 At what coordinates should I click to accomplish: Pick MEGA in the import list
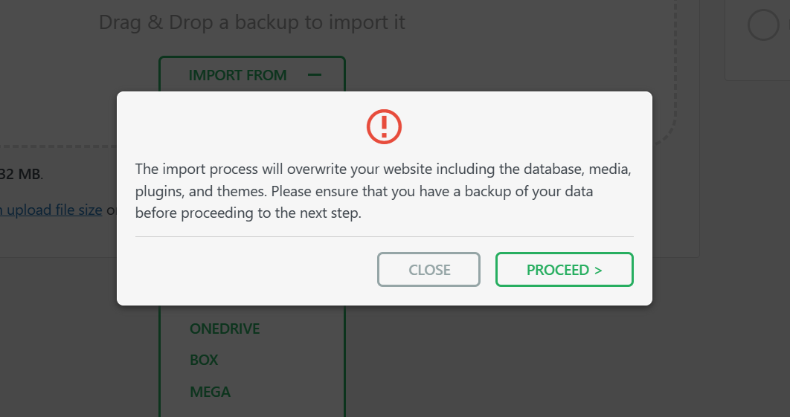pyautogui.click(x=210, y=392)
